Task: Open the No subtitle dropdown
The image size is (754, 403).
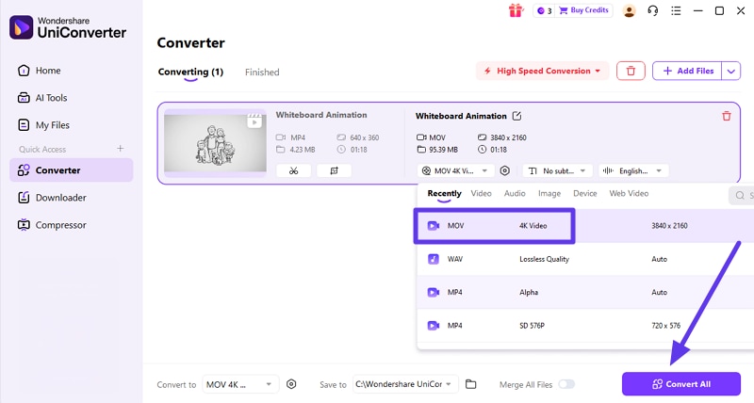Action: 557,171
